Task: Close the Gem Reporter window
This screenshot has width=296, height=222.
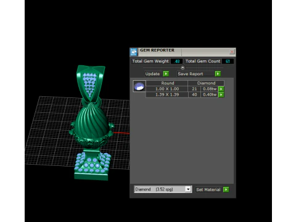Action: 232,52
